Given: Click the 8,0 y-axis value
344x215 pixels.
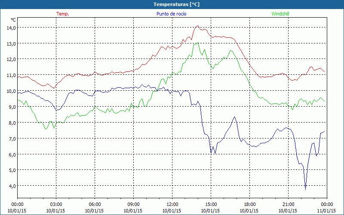Looking at the screenshot, I should (x=12, y=123).
